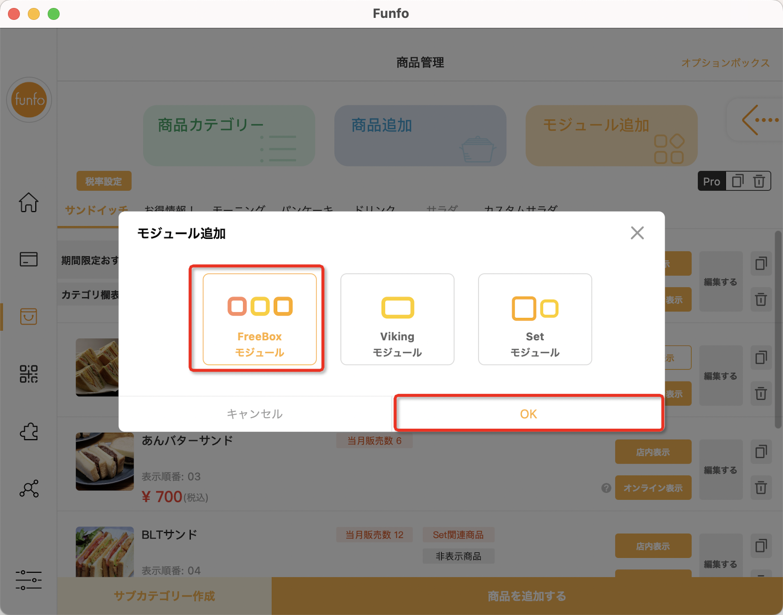This screenshot has width=783, height=615.
Task: Open the オプションボックス link
Action: (725, 63)
